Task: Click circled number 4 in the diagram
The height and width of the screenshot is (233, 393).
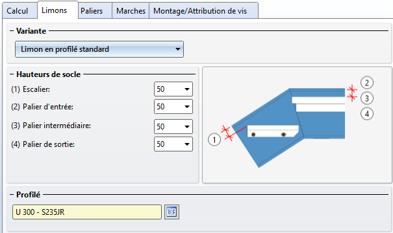Action: tap(367, 114)
